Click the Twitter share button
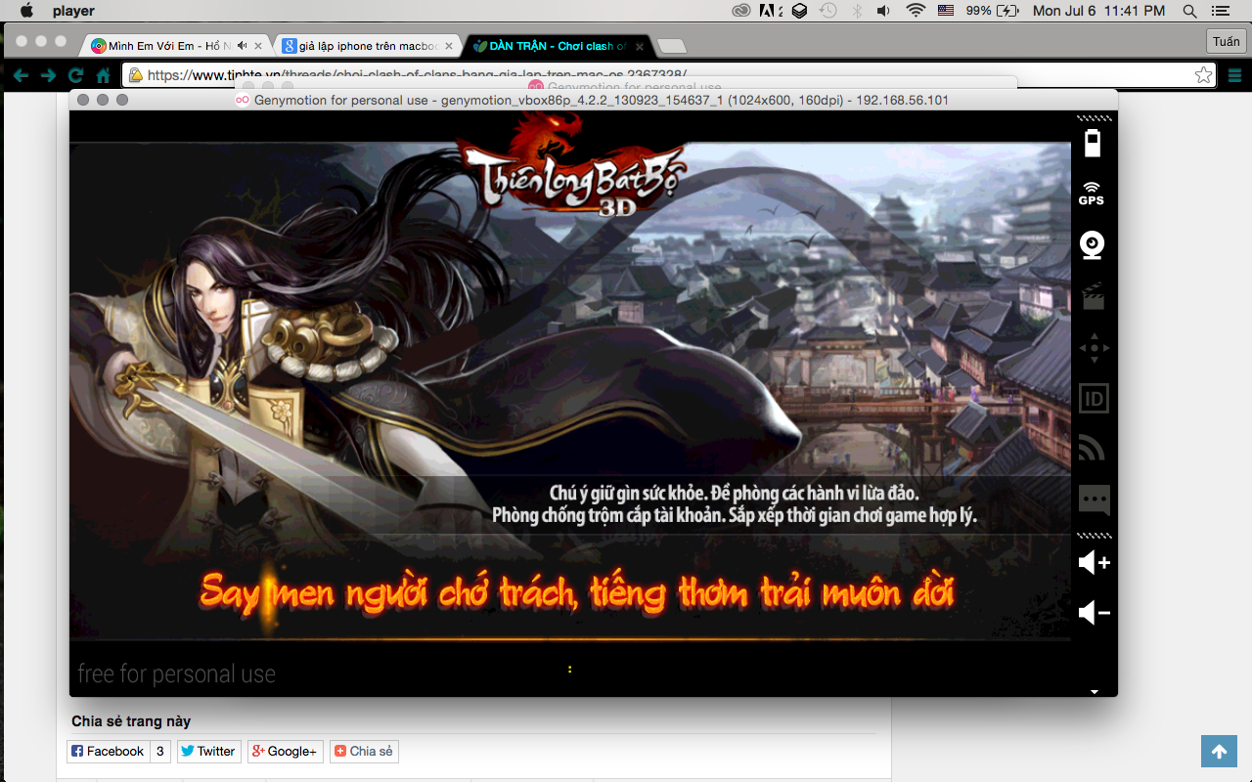Viewport: 1252px width, 782px height. (x=208, y=751)
